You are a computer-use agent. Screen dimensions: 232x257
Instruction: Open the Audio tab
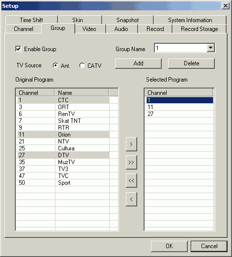pyautogui.click(x=121, y=29)
